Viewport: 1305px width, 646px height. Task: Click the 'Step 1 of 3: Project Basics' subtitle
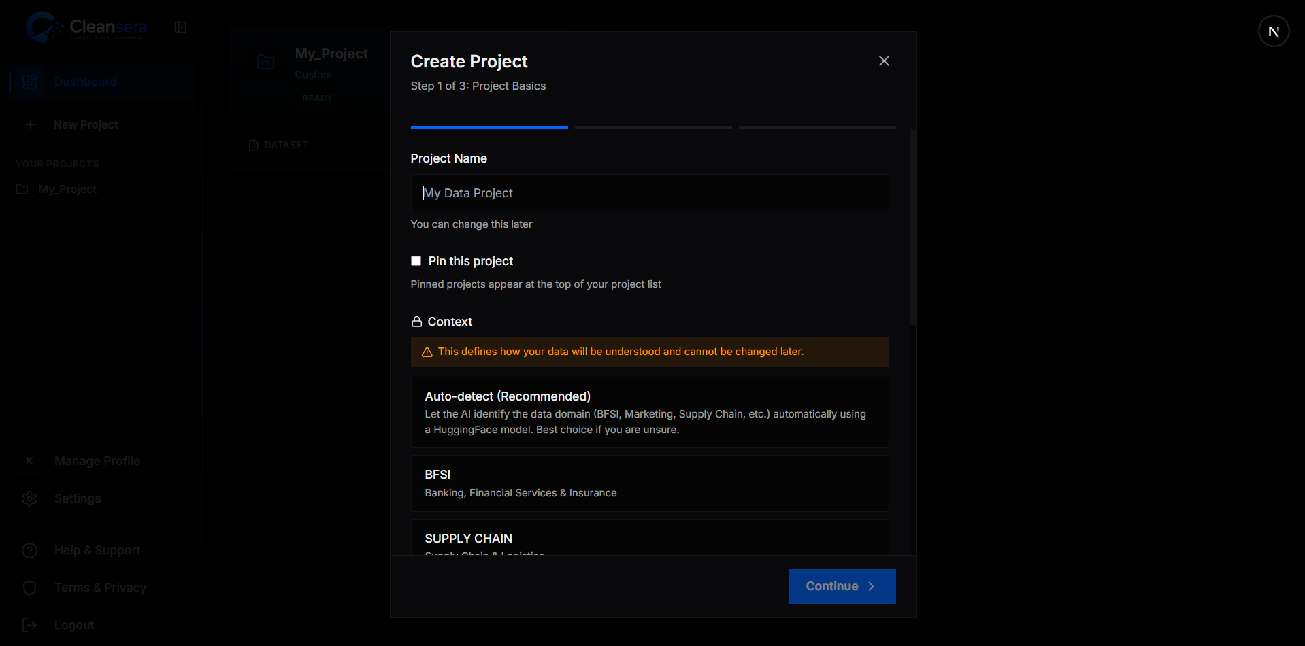pos(478,86)
